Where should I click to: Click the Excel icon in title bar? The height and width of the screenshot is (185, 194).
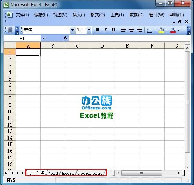(x=6, y=5)
